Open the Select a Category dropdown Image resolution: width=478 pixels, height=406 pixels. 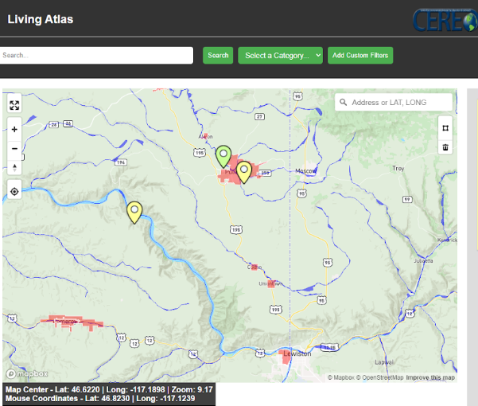(280, 55)
